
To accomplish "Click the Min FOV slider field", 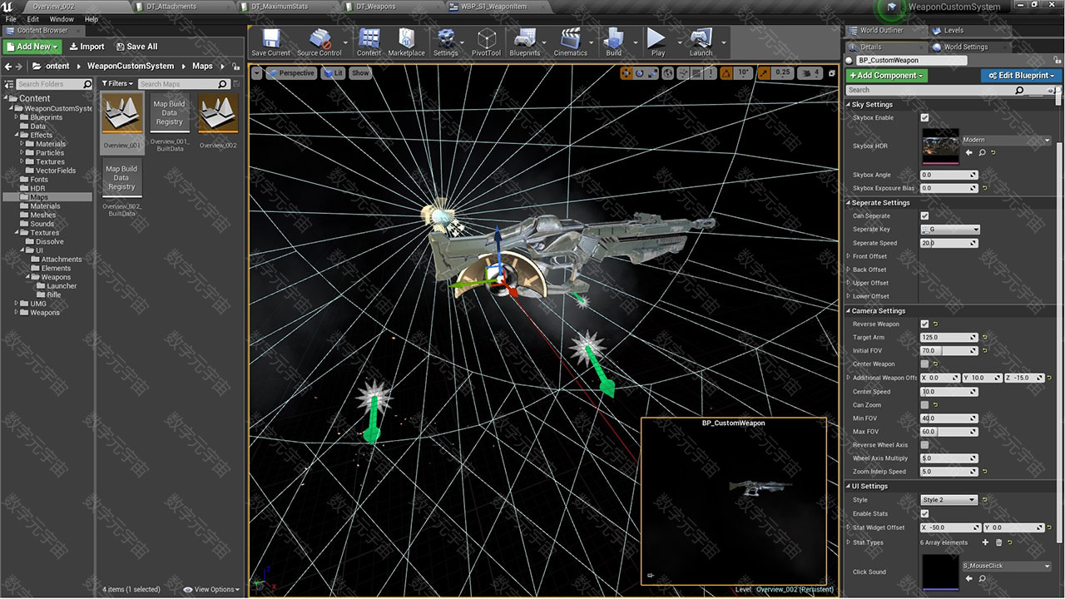I will tap(949, 418).
